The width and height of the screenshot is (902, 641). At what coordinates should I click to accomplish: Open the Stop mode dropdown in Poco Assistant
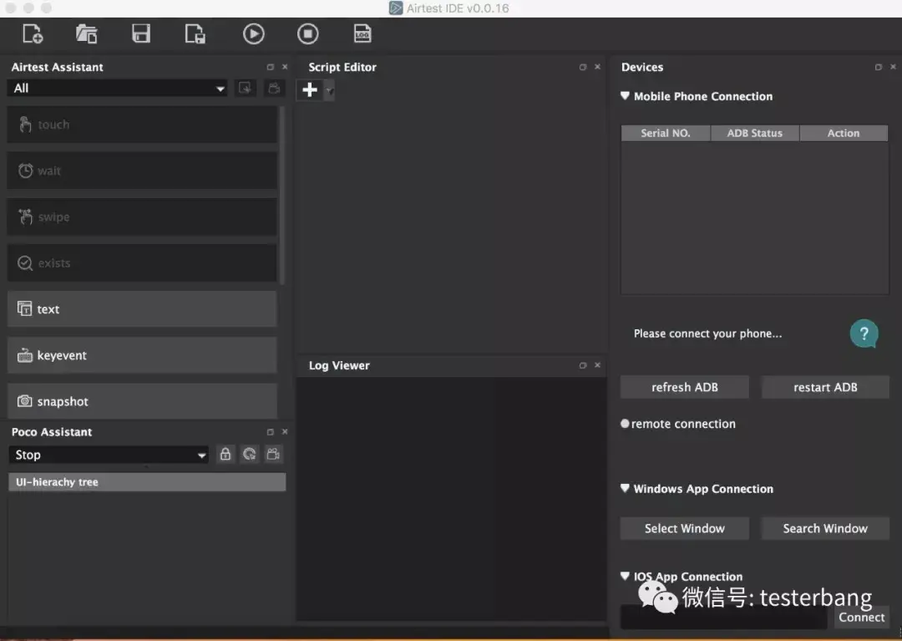click(109, 455)
